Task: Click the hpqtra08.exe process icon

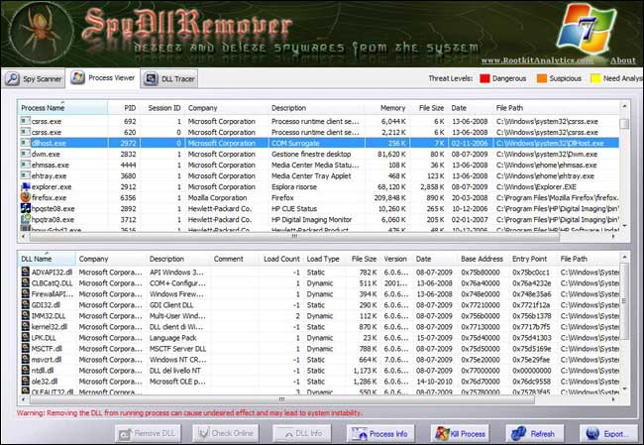Action: (26, 219)
